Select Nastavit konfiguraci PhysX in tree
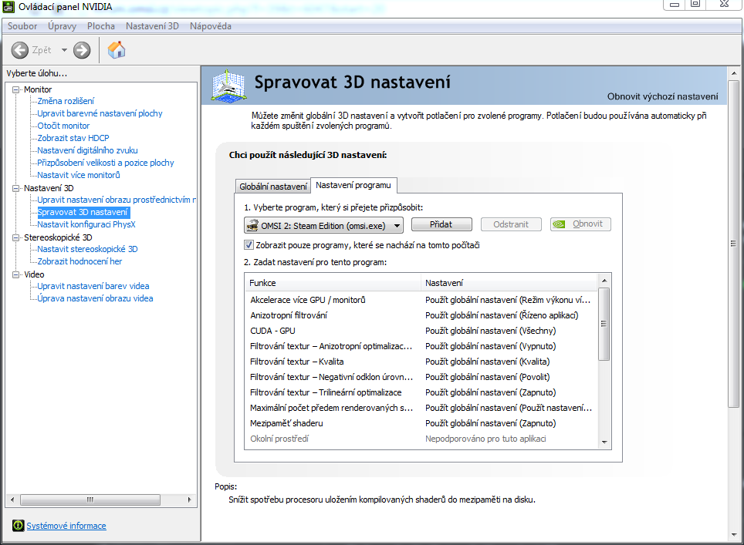744x545 pixels. click(x=86, y=224)
